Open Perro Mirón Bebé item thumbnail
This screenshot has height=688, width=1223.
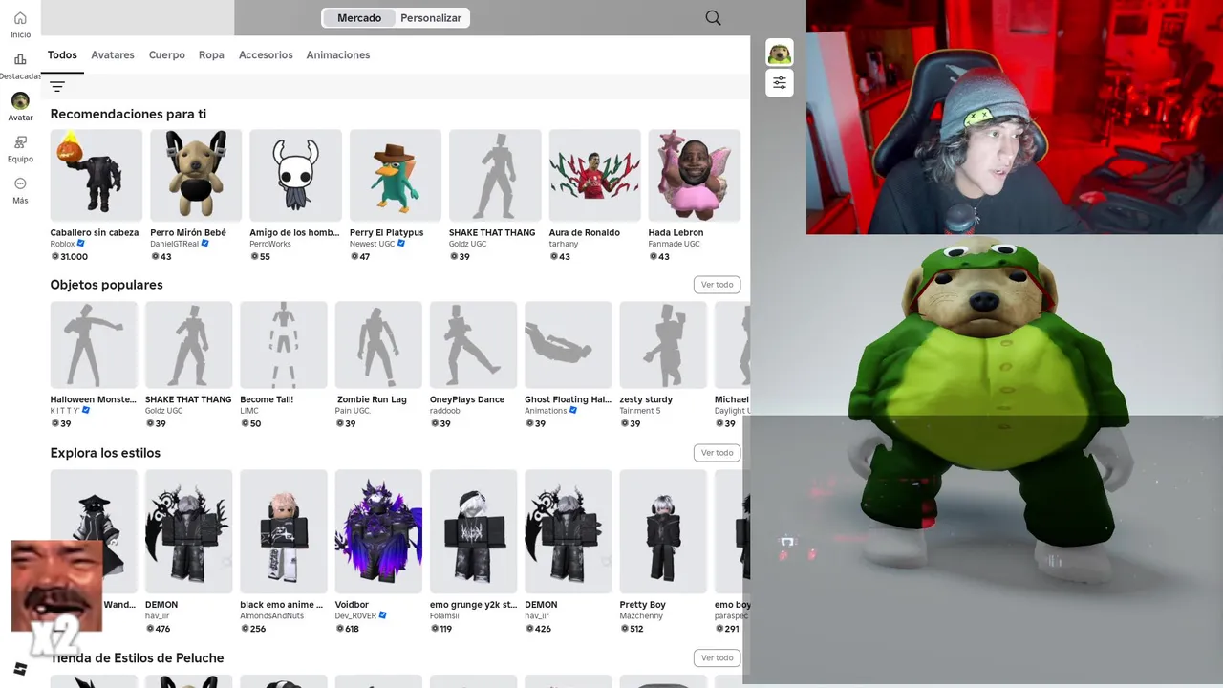coord(196,175)
